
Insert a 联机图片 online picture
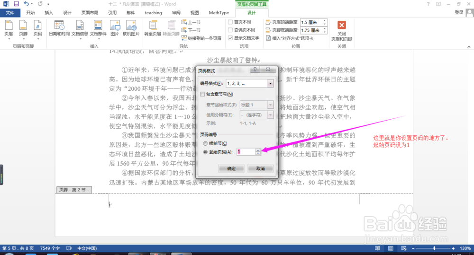[131, 29]
